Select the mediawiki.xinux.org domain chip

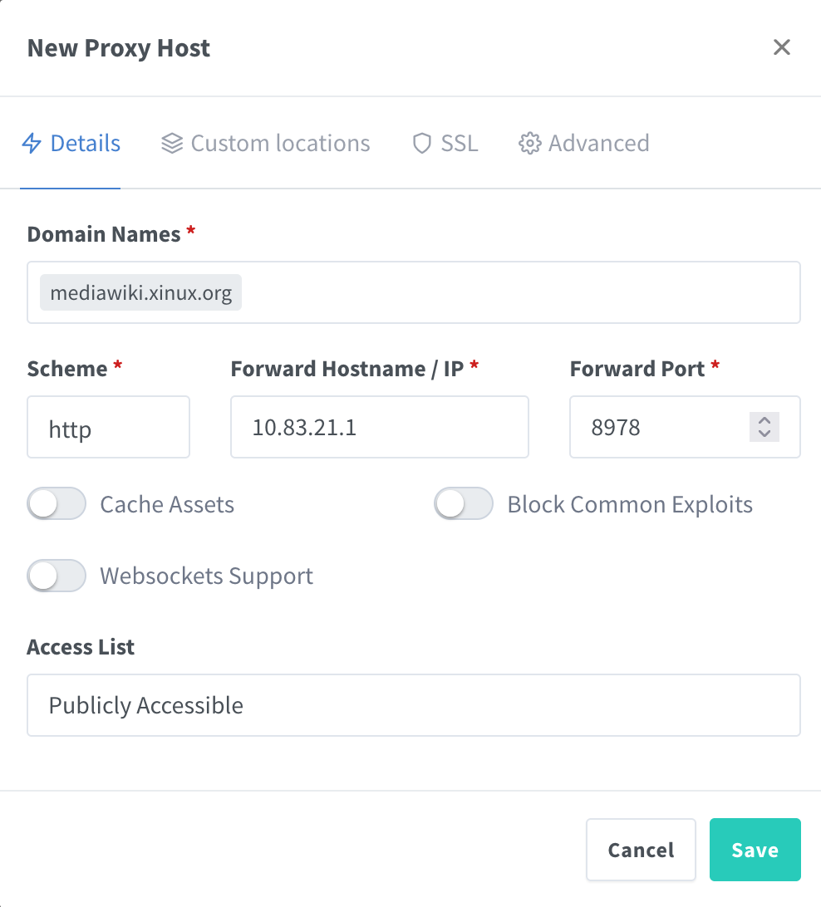[140, 292]
